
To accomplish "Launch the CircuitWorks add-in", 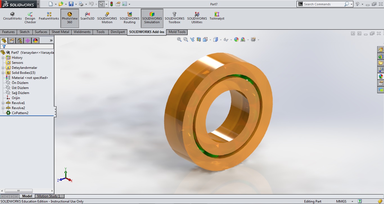I will tap(12, 16).
